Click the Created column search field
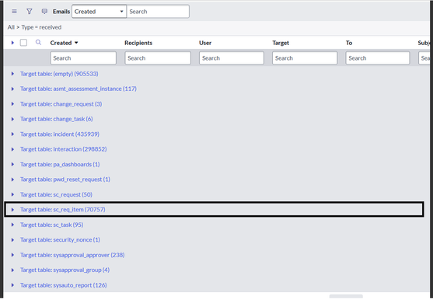 pyautogui.click(x=83, y=58)
